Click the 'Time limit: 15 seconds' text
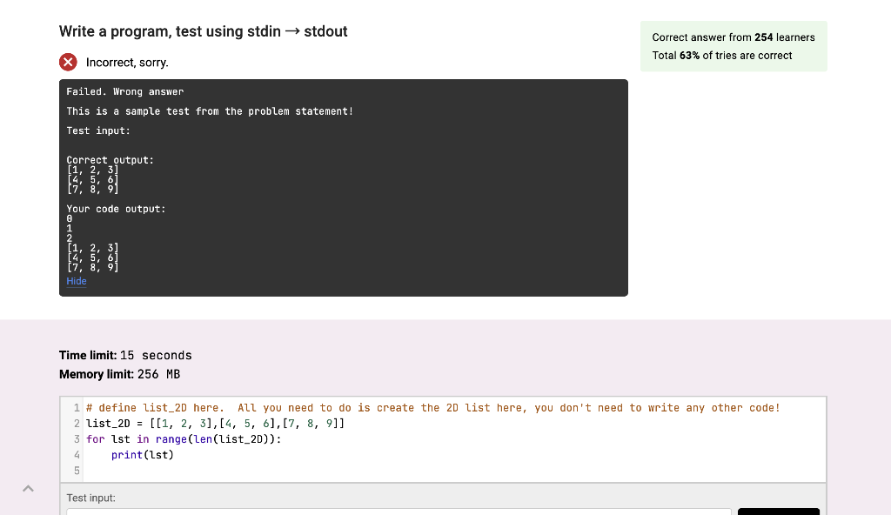 [x=125, y=355]
